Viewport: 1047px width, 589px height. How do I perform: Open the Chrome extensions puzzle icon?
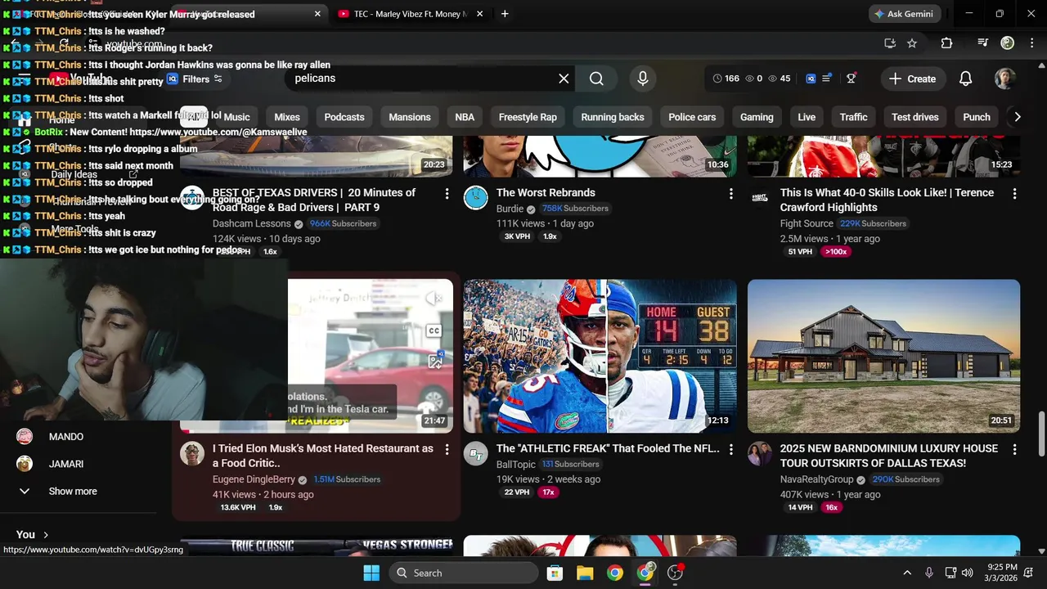(x=946, y=43)
